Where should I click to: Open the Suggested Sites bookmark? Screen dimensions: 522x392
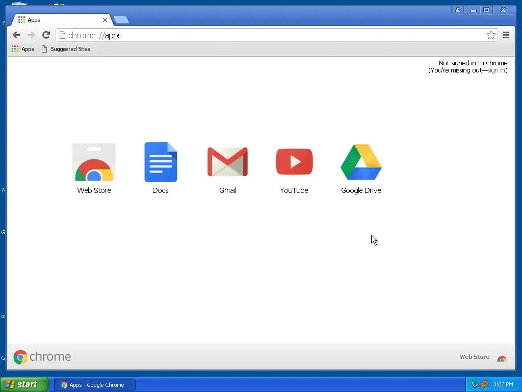pyautogui.click(x=66, y=49)
